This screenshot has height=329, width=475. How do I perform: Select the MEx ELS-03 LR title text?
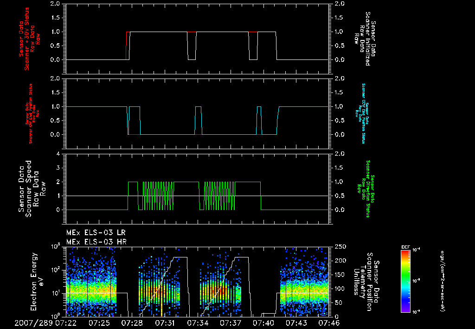point(96,233)
